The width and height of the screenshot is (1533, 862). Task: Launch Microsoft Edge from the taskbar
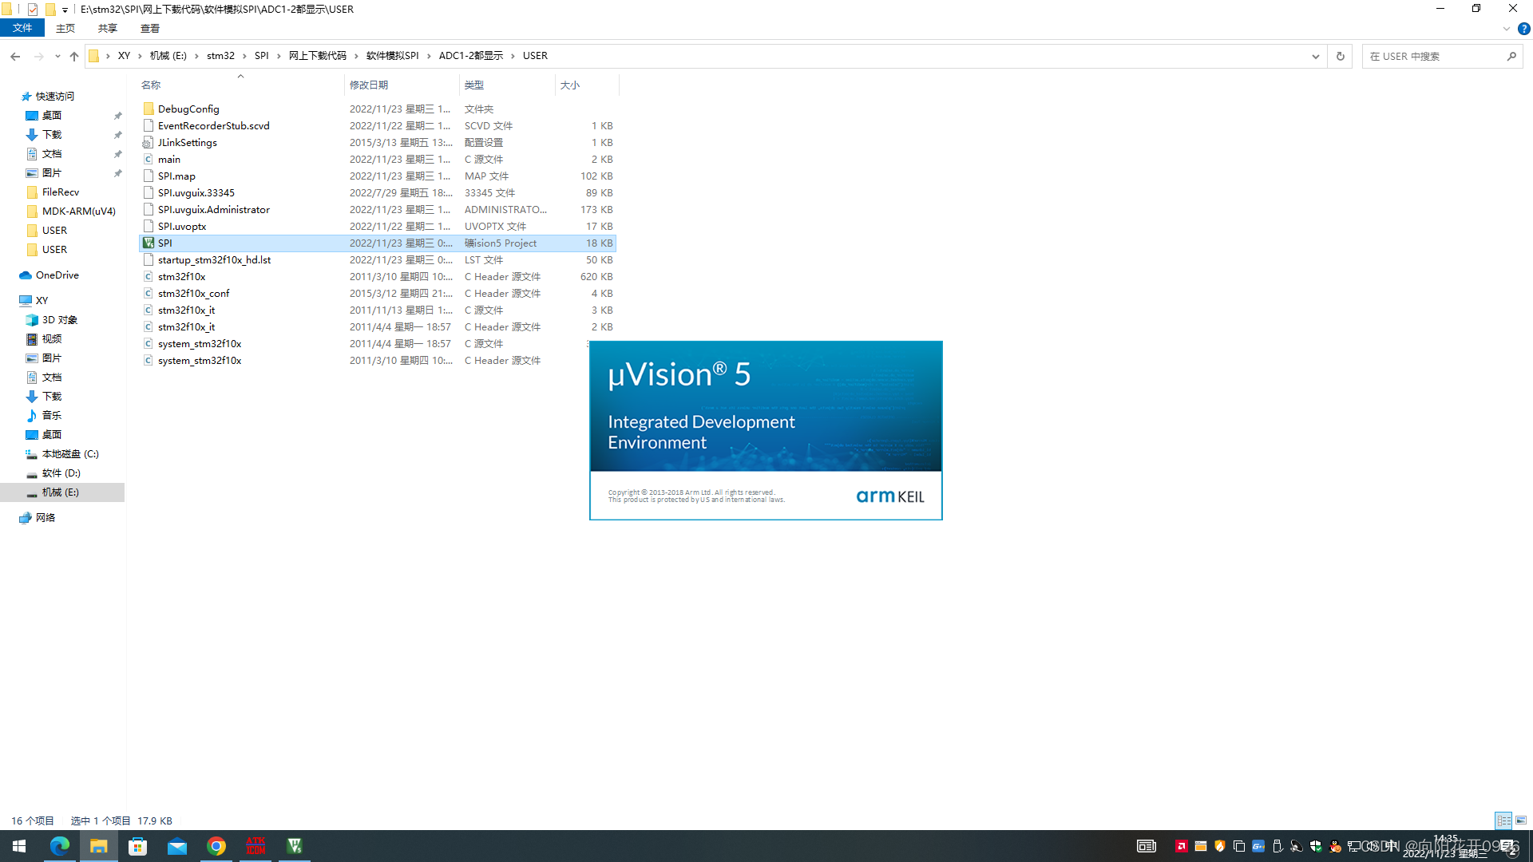click(60, 846)
